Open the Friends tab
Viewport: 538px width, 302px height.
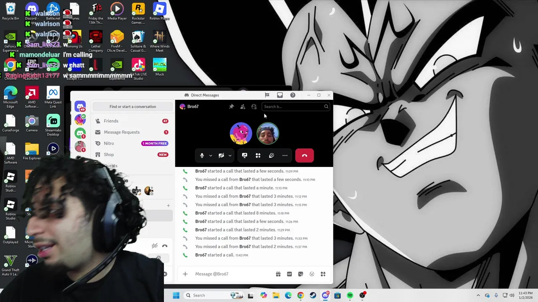pyautogui.click(x=132, y=121)
